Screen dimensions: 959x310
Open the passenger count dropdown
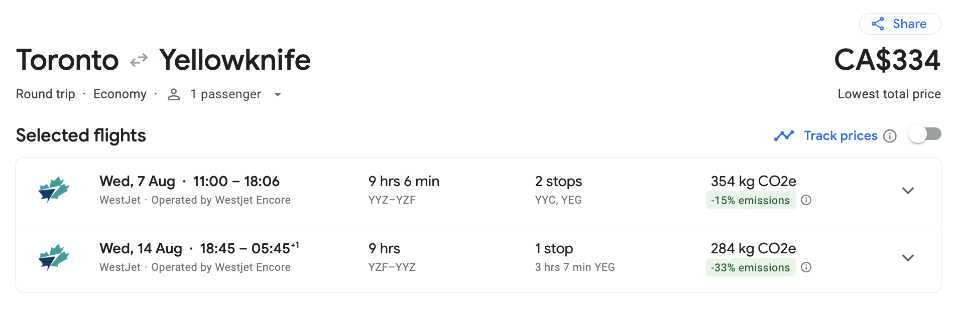pyautogui.click(x=278, y=94)
